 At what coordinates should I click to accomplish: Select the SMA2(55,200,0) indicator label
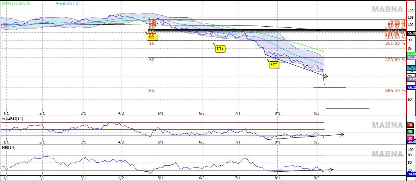click(x=16, y=3)
